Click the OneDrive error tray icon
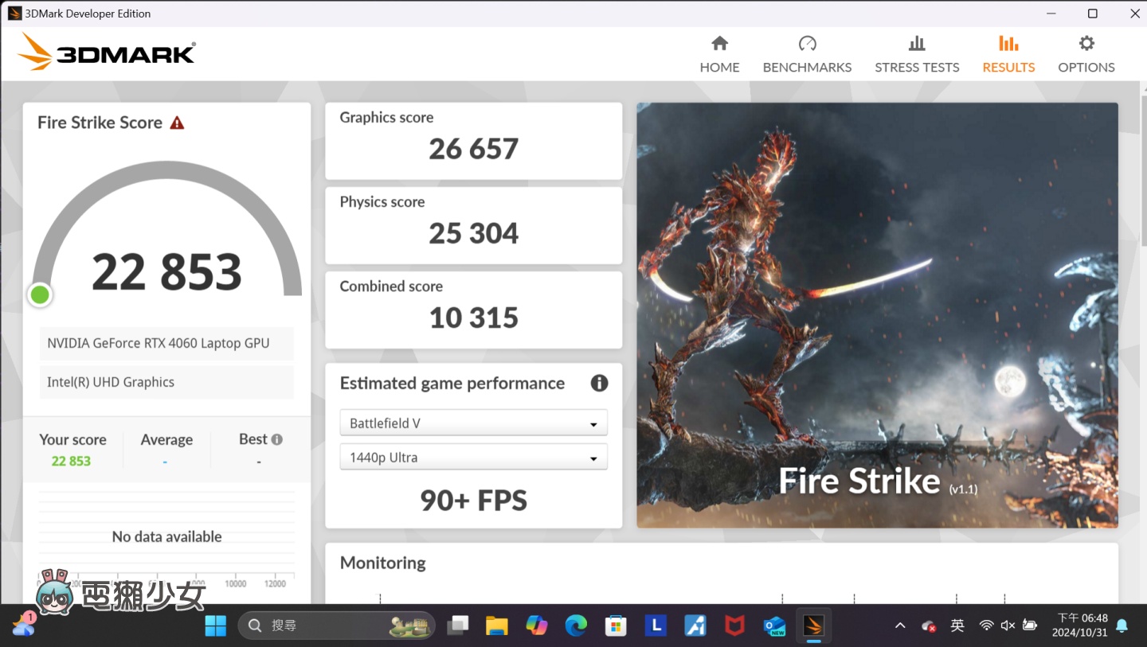The width and height of the screenshot is (1147, 647). pyautogui.click(x=928, y=626)
